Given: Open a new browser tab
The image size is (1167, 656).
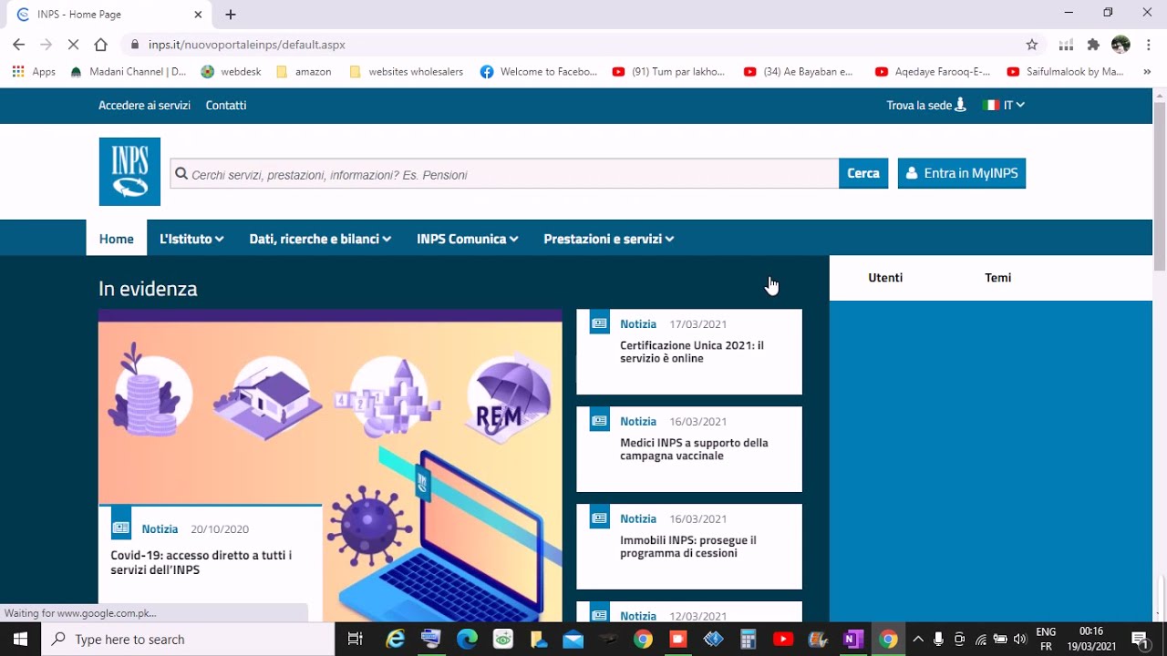Looking at the screenshot, I should point(231,15).
